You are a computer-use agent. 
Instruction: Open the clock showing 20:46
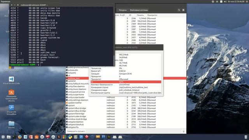click(236, 2)
